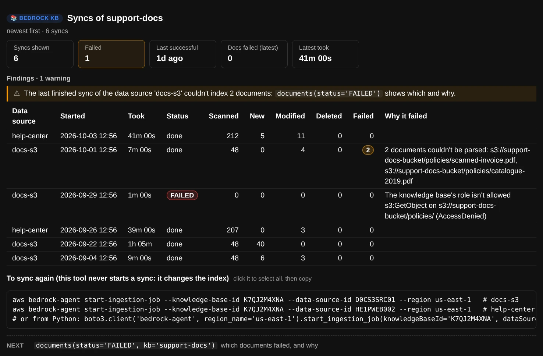Click the Python boto3 comment line in the code block
Screen dimensions: 543x356
(x=274, y=319)
